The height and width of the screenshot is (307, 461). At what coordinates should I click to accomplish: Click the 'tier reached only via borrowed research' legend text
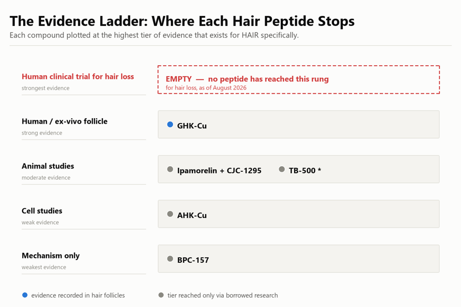223,295
